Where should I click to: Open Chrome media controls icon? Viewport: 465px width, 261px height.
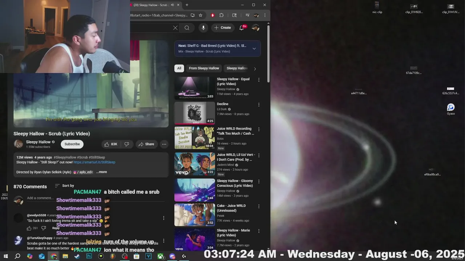tap(247, 15)
